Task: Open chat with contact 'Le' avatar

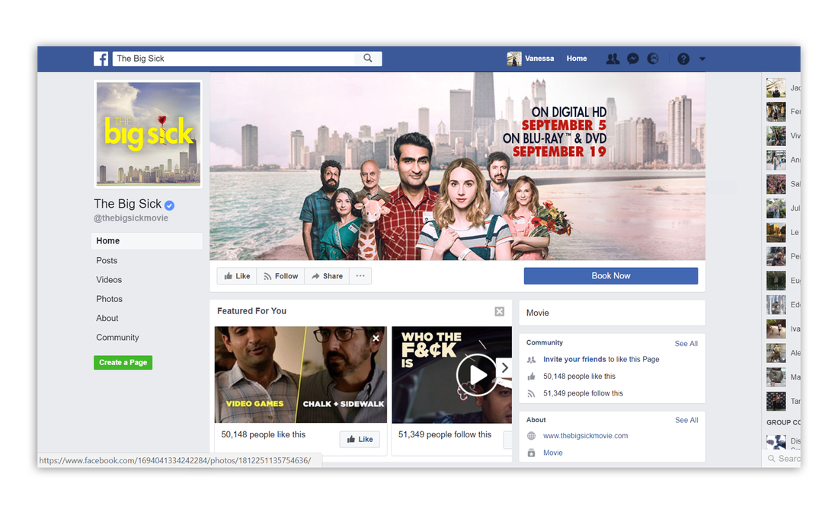Action: click(x=776, y=233)
